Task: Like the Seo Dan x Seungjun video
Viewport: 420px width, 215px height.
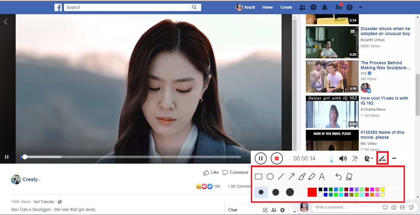Action: coord(211,172)
